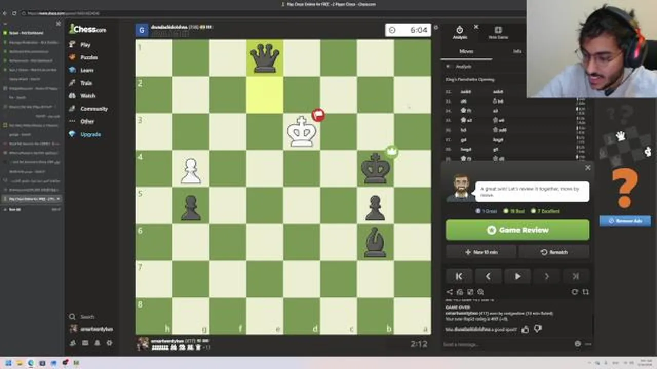The height and width of the screenshot is (369, 657).
Task: Select the Moves tab
Action: point(467,51)
